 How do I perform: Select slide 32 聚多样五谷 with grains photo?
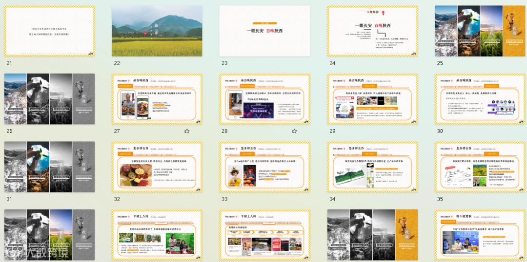(157, 167)
